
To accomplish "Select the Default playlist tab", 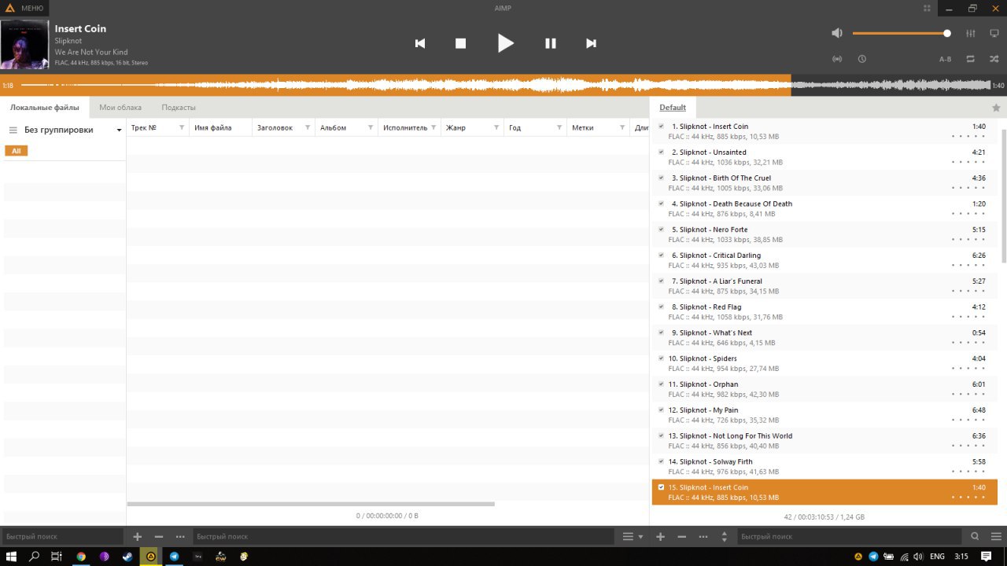I will [x=673, y=108].
